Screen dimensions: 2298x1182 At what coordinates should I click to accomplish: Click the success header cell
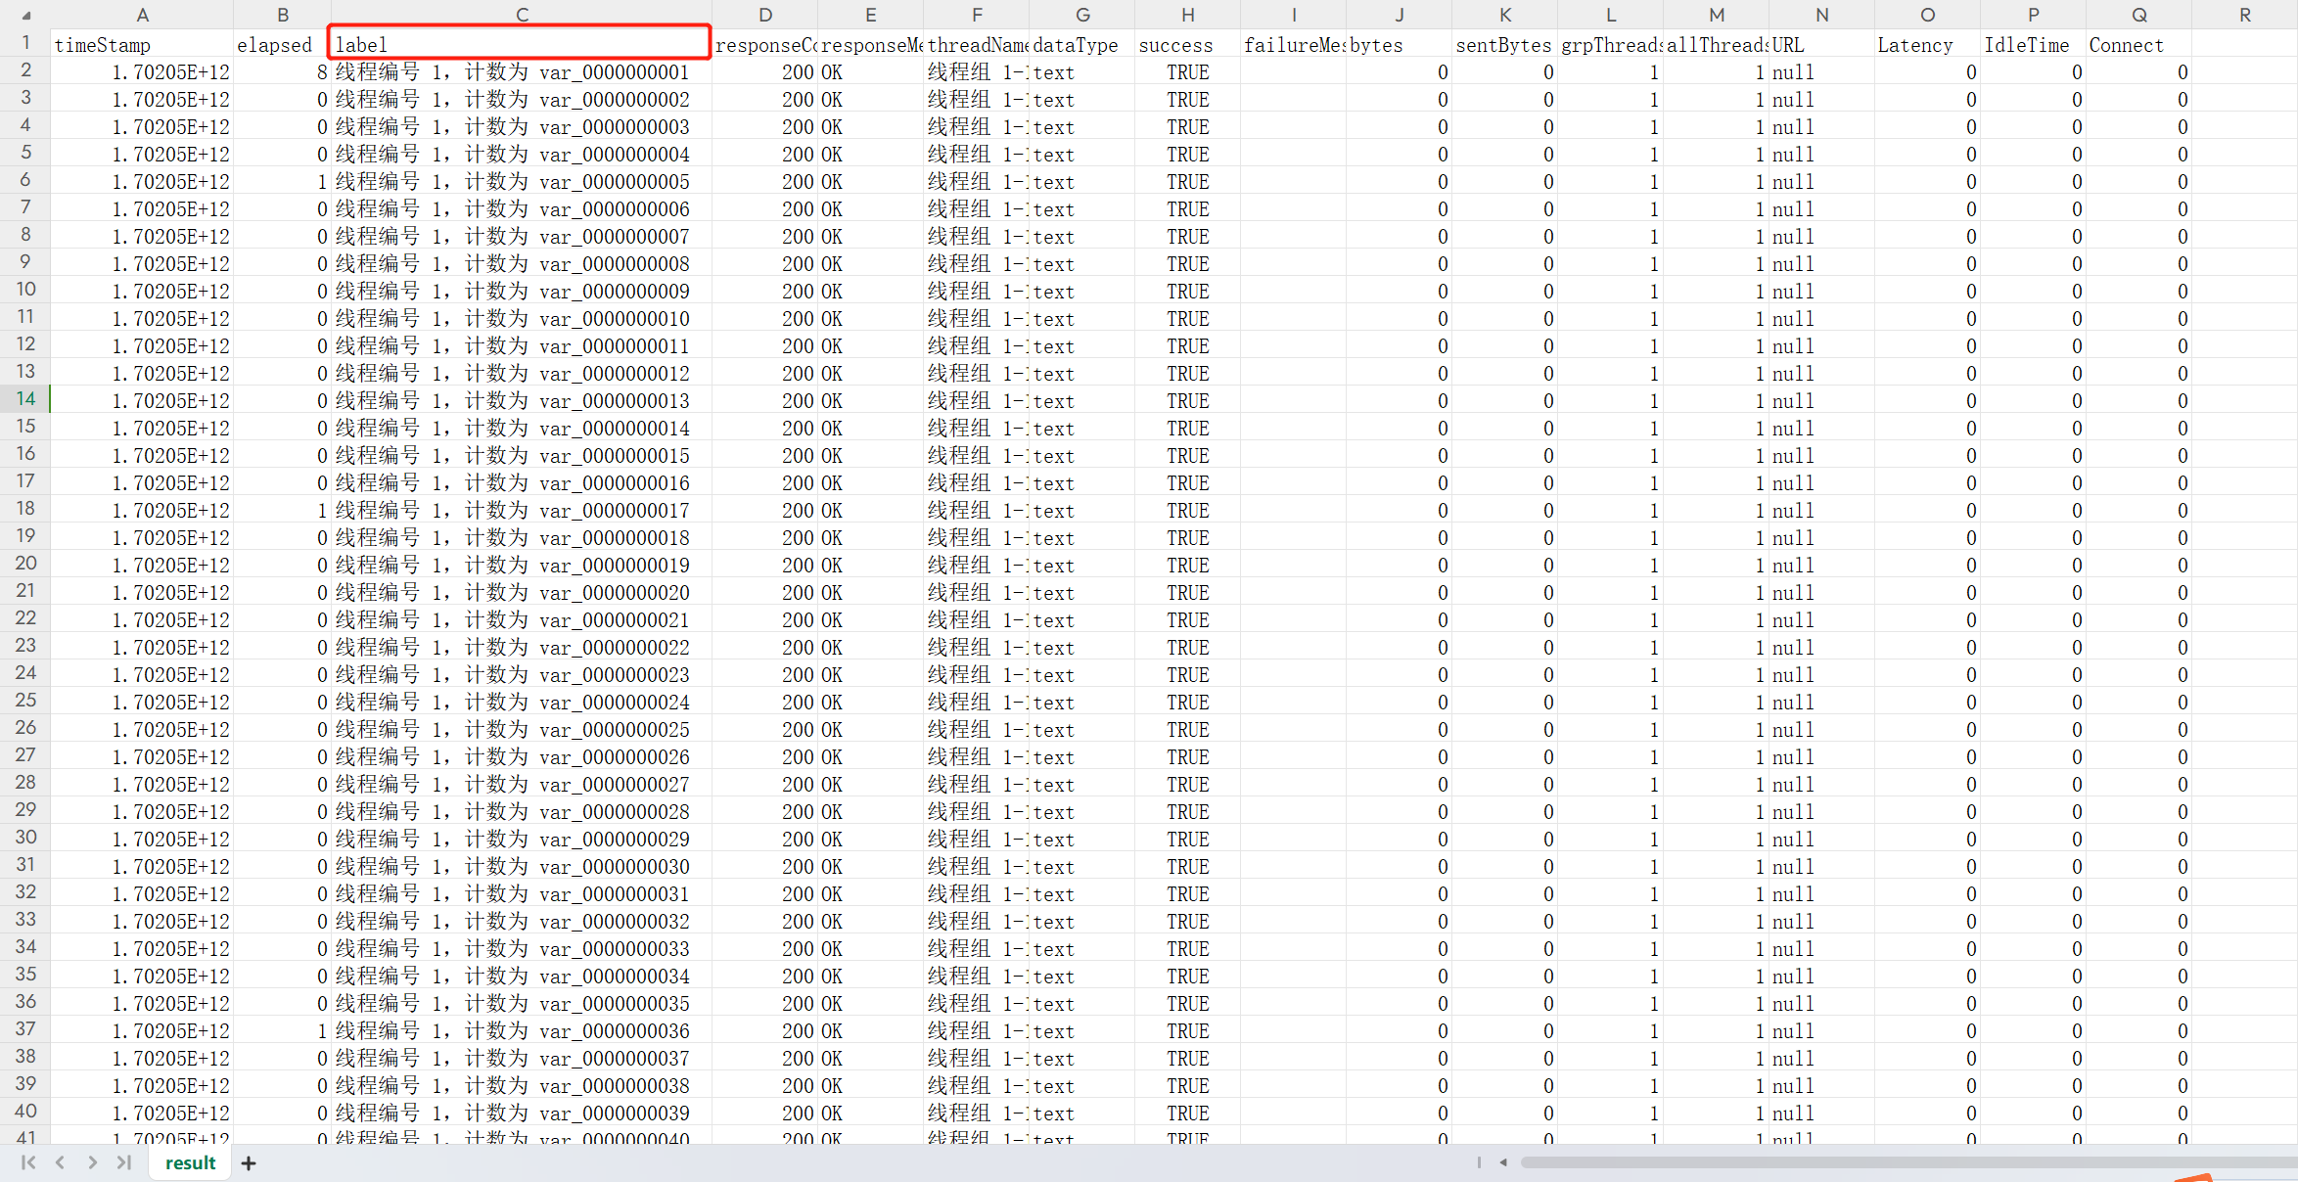point(1187,45)
